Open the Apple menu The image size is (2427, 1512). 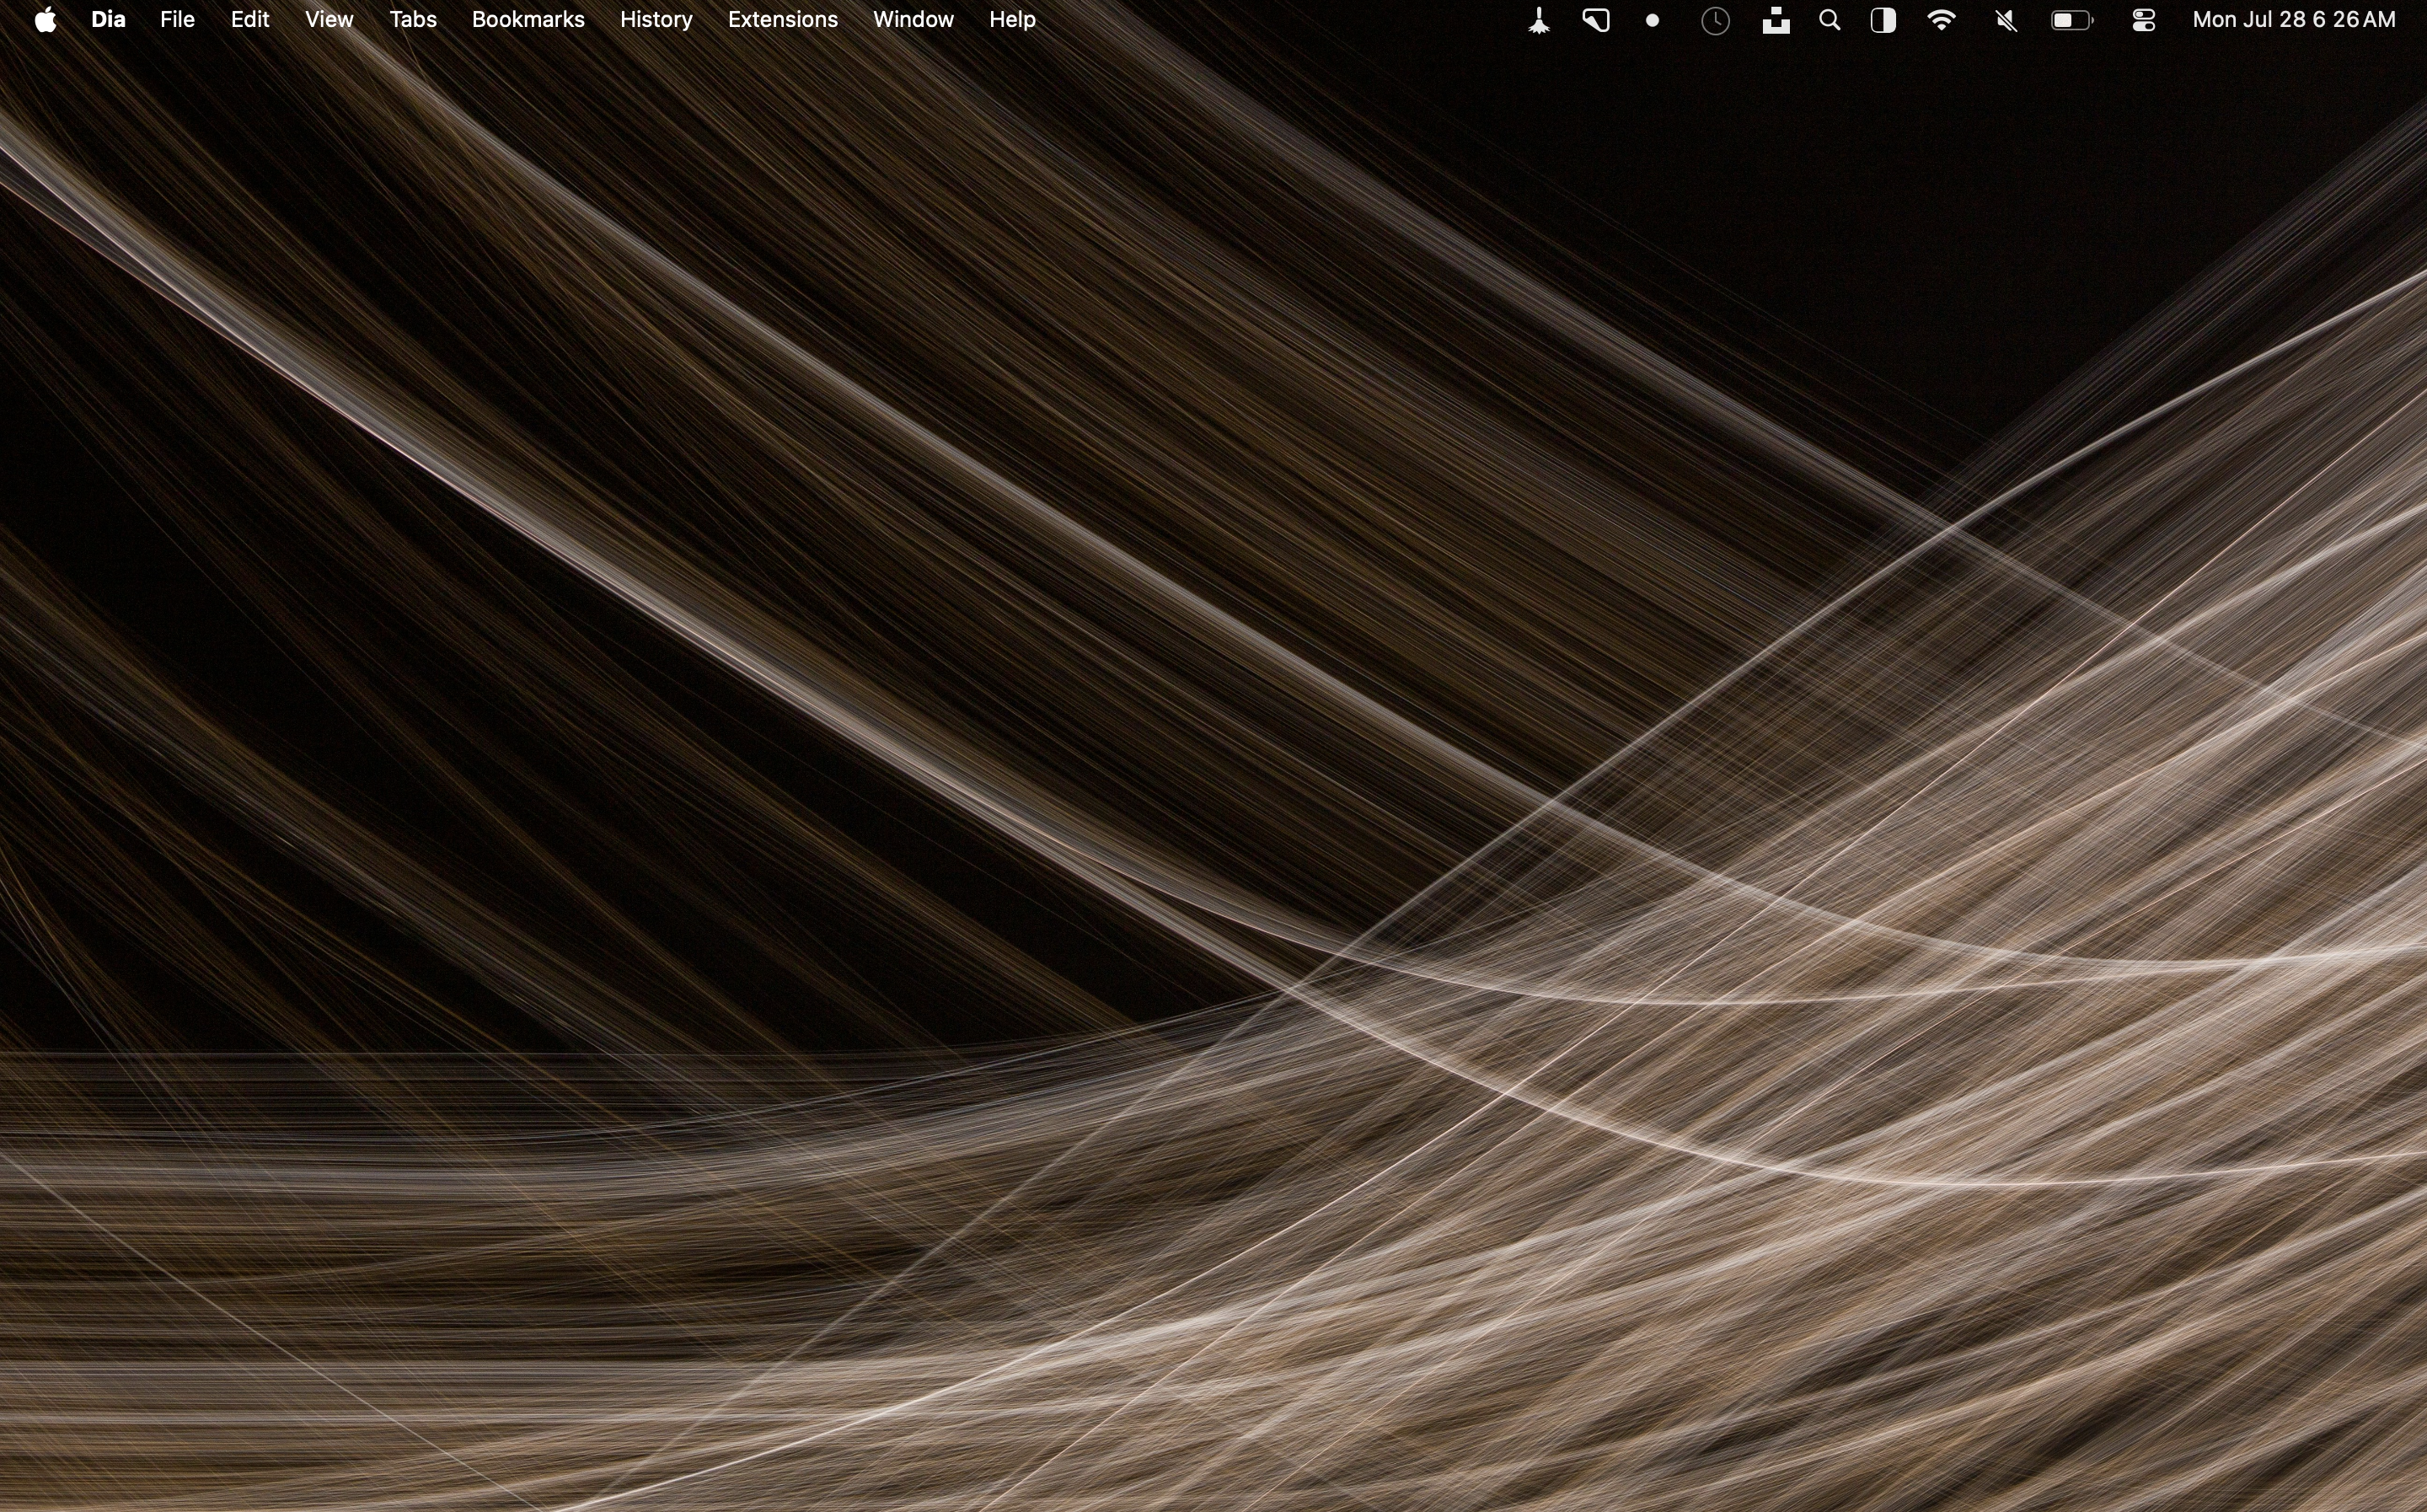[45, 19]
